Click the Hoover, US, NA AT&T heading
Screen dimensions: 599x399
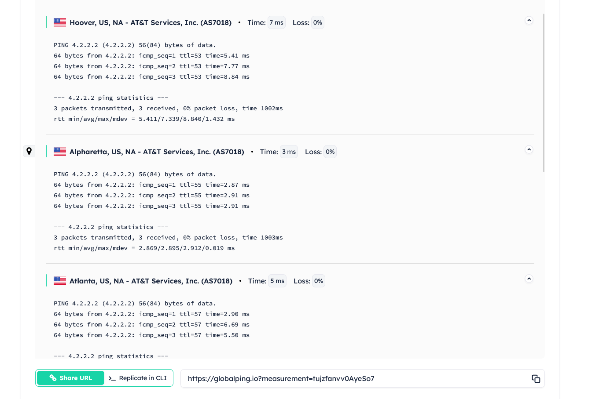151,22
